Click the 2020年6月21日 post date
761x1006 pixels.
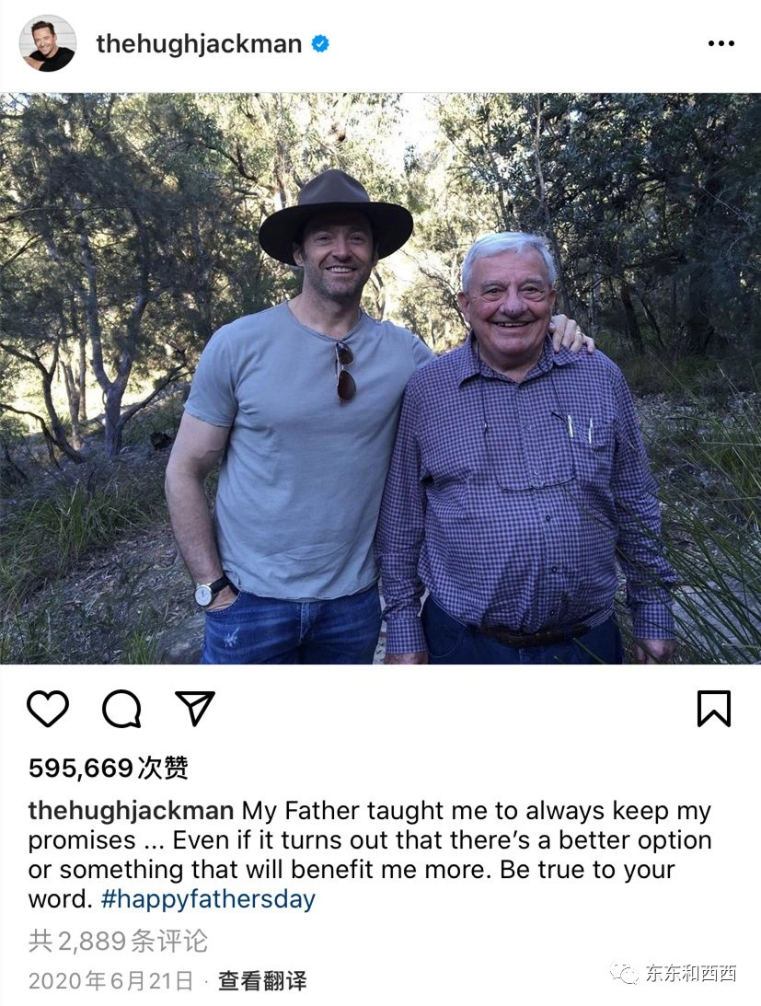pos(110,980)
